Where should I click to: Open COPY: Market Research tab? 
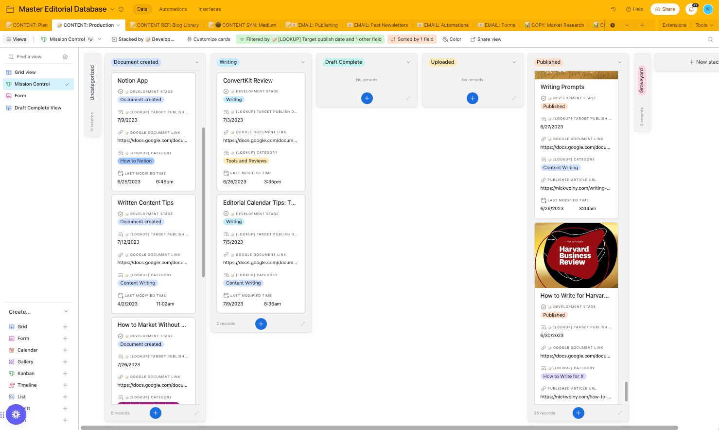[554, 25]
